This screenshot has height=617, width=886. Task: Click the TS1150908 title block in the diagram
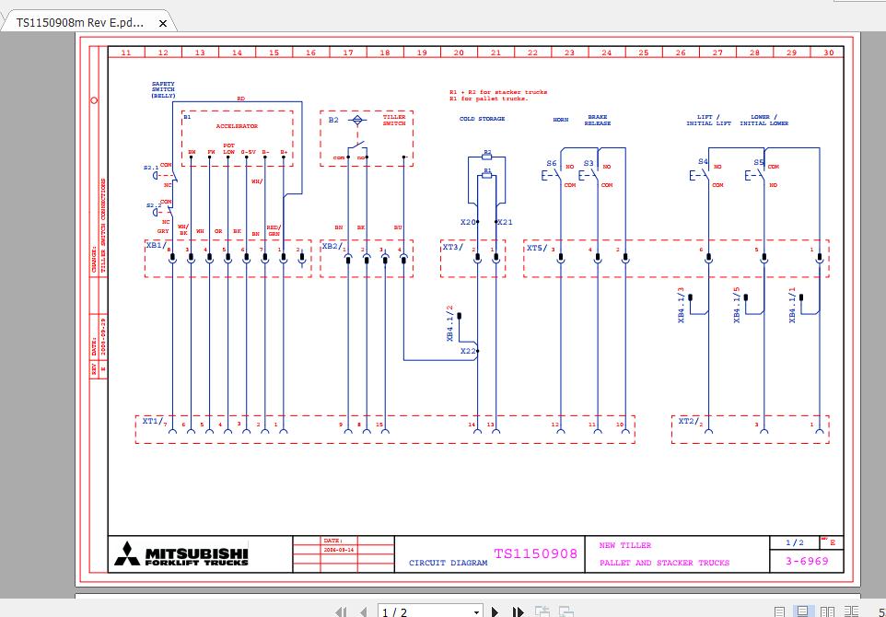pos(535,553)
